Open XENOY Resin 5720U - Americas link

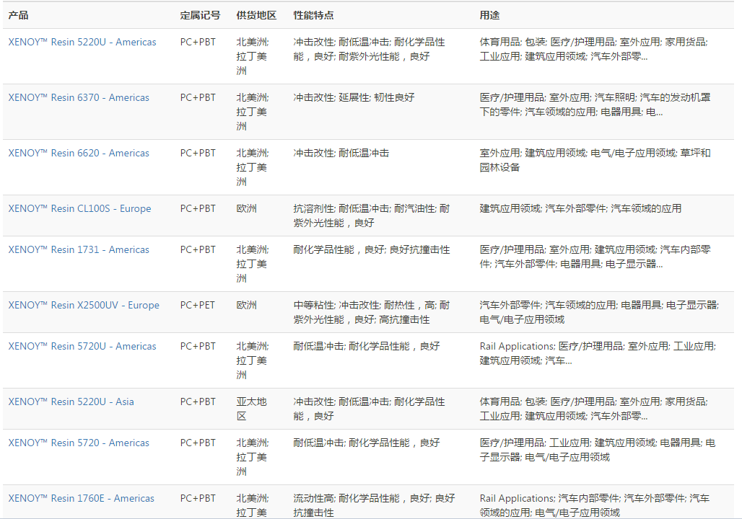point(82,347)
